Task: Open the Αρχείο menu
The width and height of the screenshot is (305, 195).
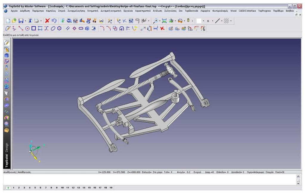Action: pyautogui.click(x=14, y=11)
